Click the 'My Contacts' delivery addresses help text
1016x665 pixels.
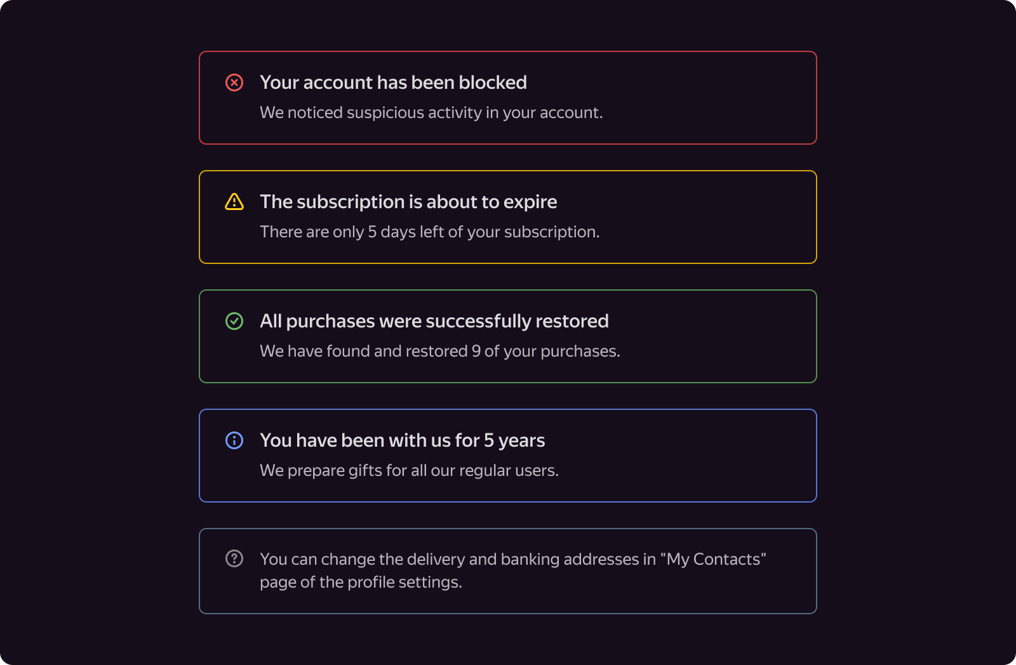click(x=513, y=559)
